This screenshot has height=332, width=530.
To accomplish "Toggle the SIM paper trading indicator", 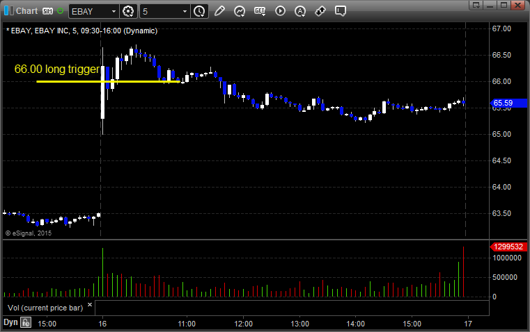I will (47, 11).
